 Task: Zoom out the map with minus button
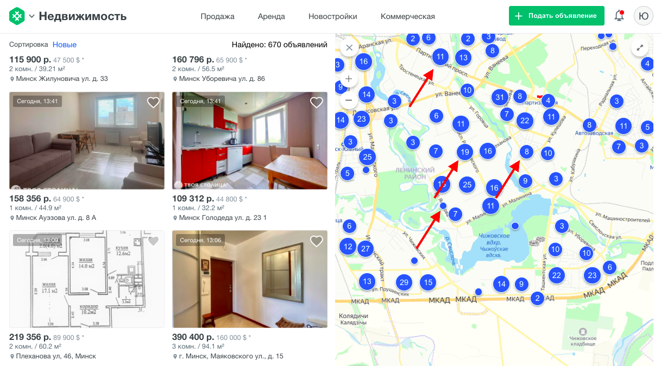[x=349, y=100]
